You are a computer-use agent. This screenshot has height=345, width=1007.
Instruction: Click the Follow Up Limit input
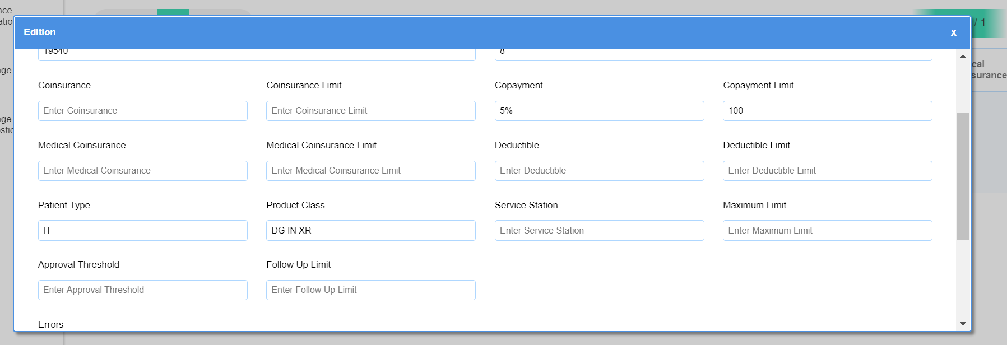pyautogui.click(x=371, y=290)
